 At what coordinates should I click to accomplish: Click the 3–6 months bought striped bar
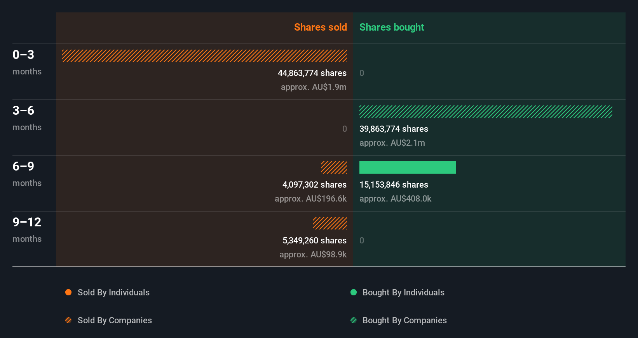point(486,112)
